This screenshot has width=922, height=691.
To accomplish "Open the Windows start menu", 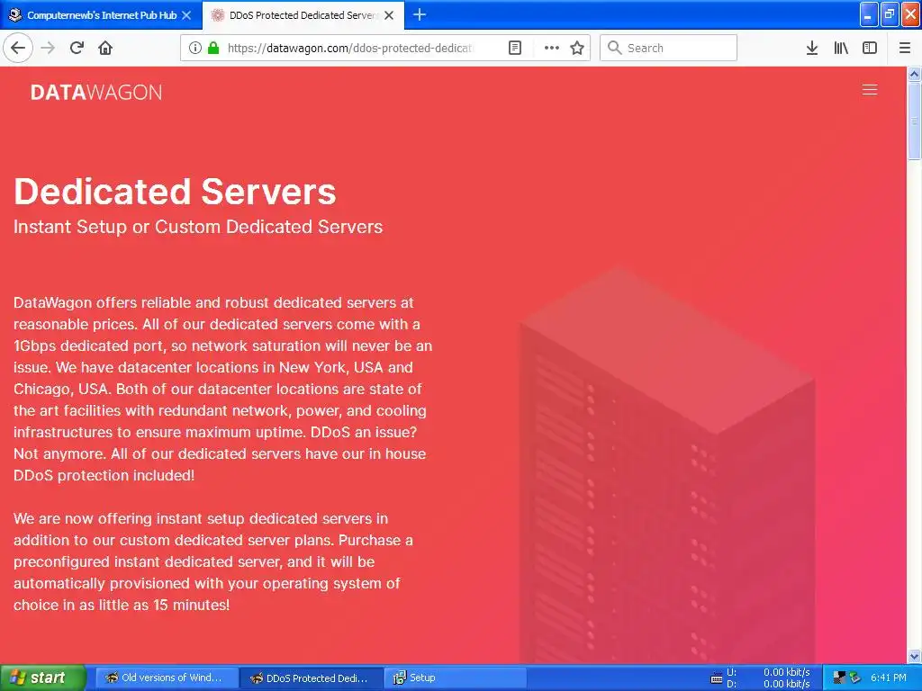I will click(x=43, y=678).
